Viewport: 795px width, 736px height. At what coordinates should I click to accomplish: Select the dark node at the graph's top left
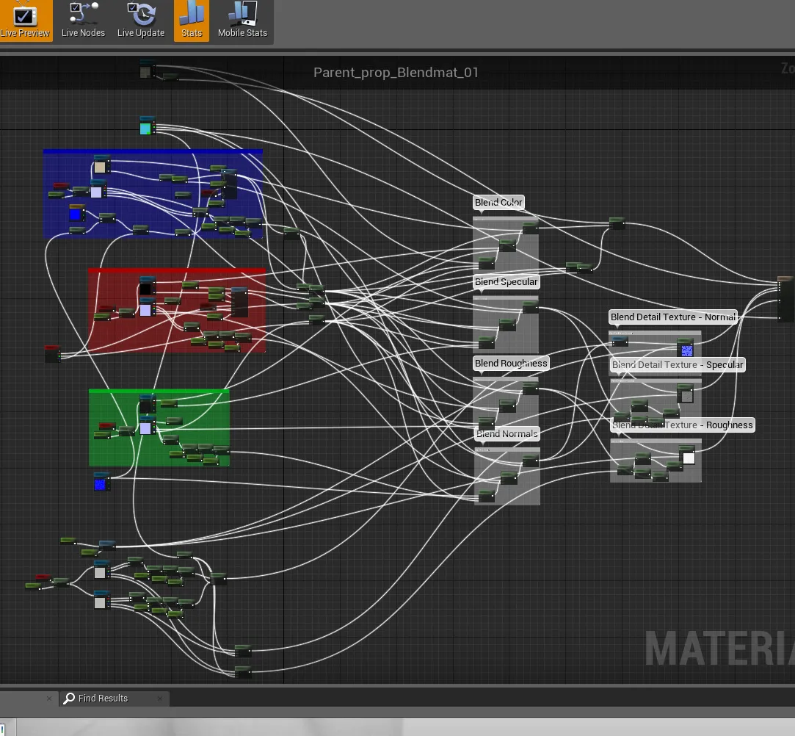148,70
